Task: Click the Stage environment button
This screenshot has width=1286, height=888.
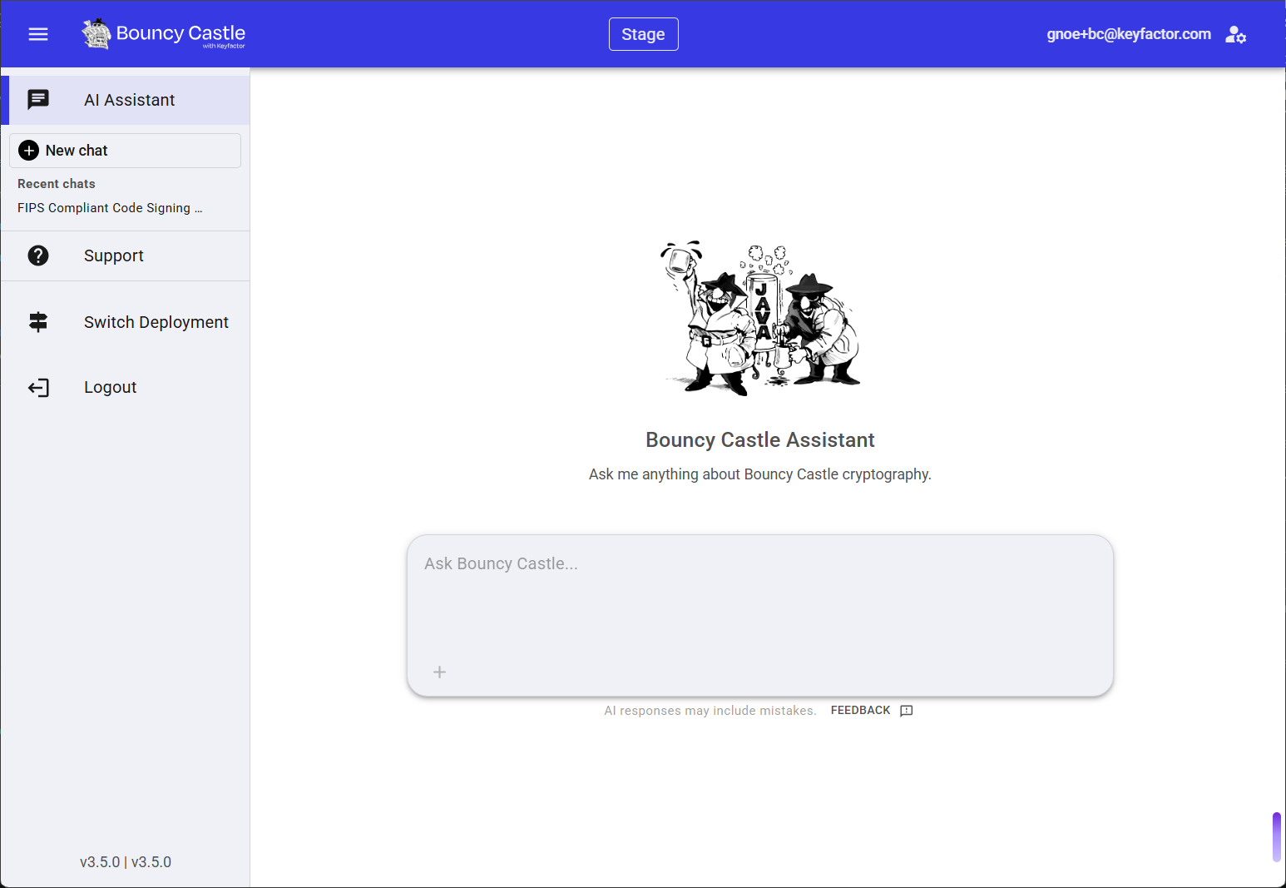Action: [644, 34]
